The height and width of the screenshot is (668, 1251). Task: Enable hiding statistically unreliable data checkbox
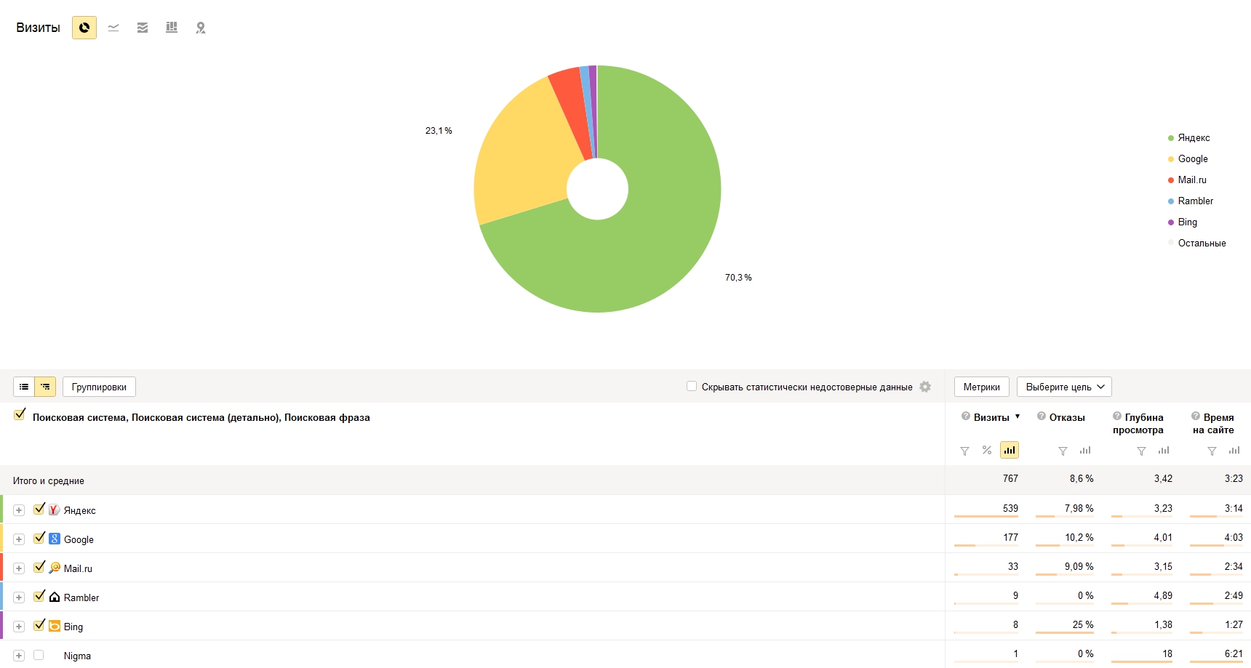pos(692,386)
